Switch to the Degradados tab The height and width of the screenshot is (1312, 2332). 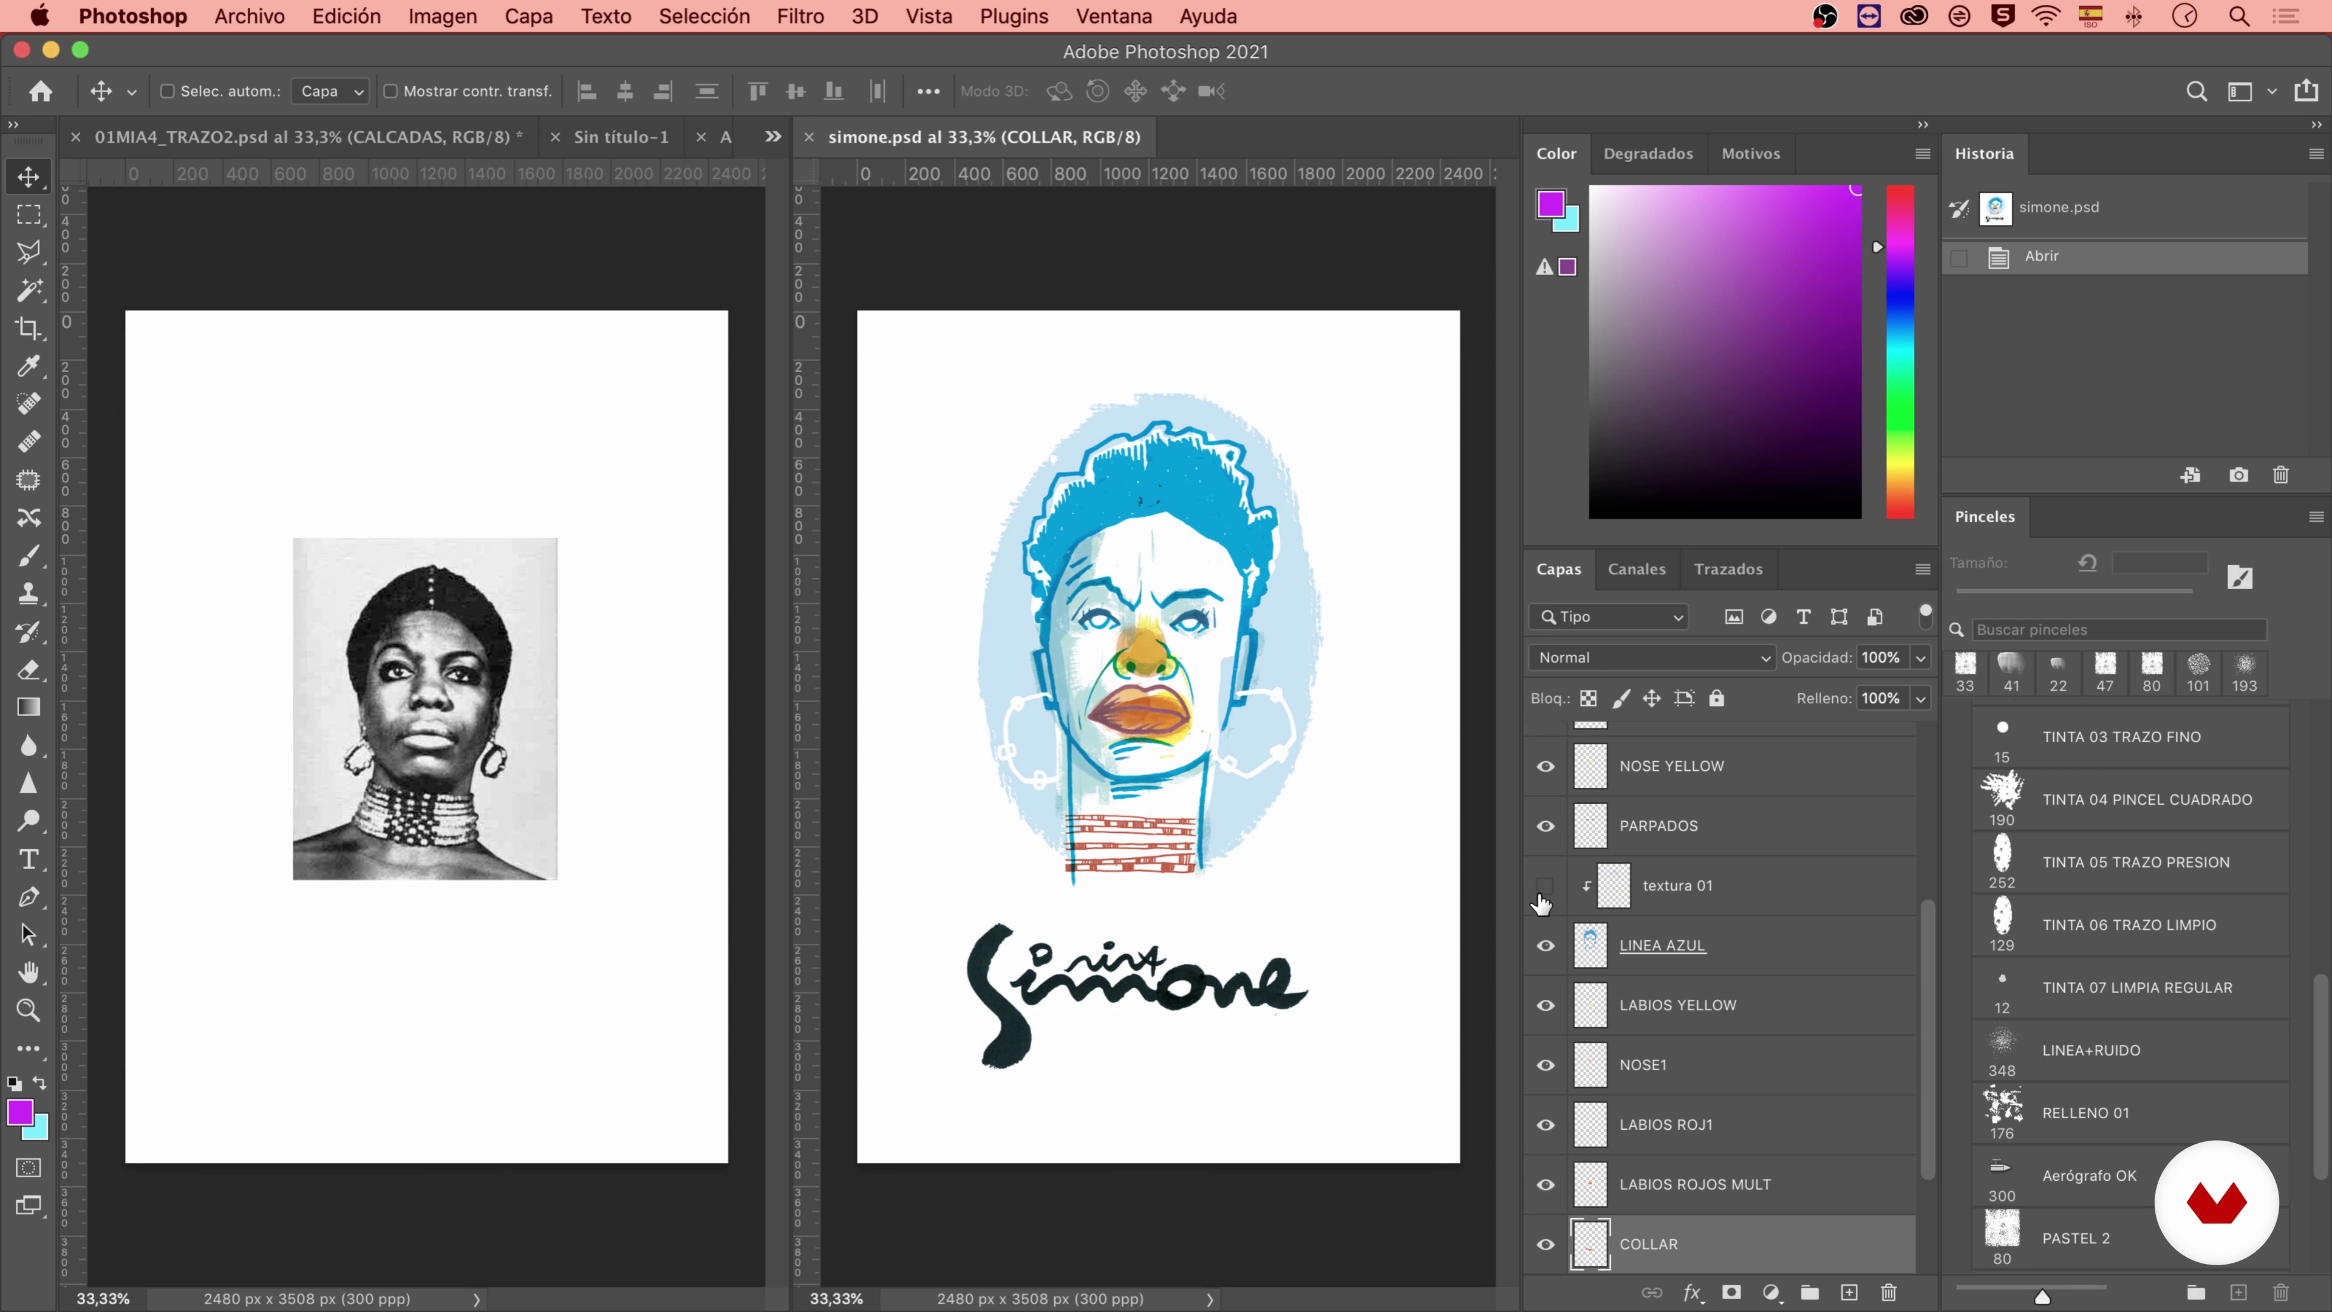(1648, 154)
